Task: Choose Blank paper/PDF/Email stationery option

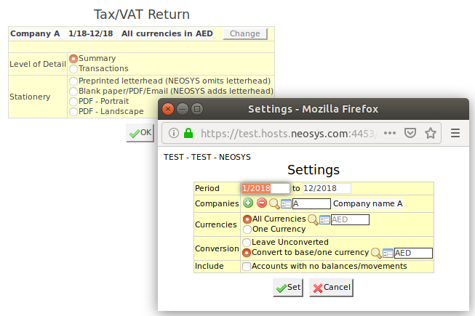Action: tap(73, 92)
